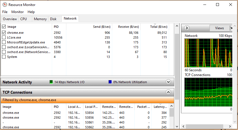Click TCP row with local port 53862
This screenshot has height=130, width=238.
pyautogui.click(x=85, y=127)
